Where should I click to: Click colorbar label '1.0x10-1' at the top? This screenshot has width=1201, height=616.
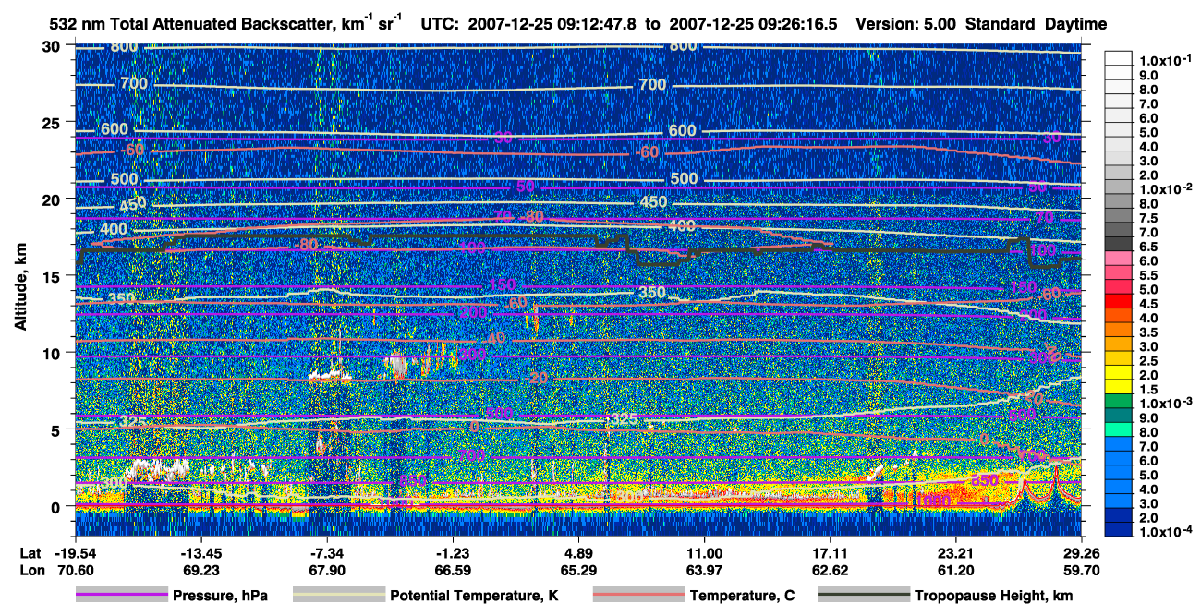[1167, 59]
